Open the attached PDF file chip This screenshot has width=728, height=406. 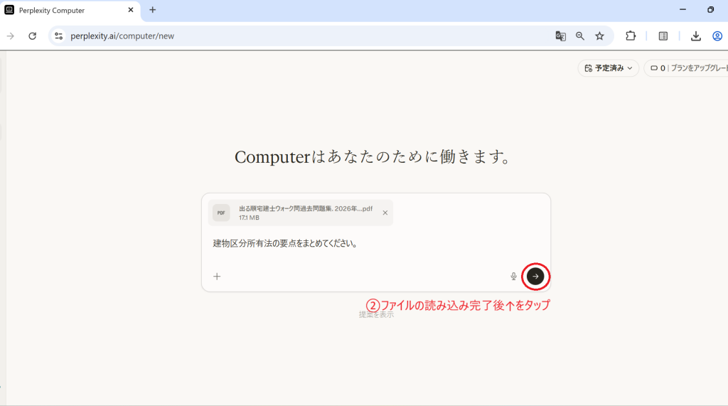299,213
